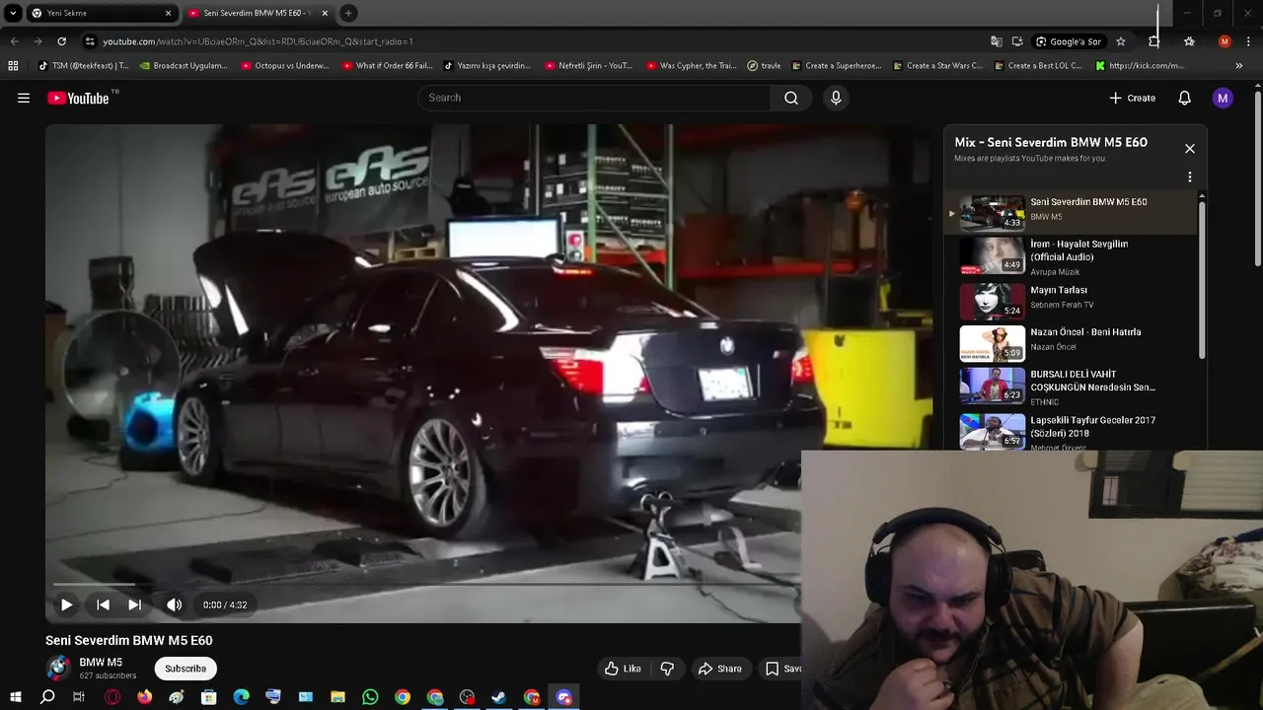Open the Broadcast Uygulam bookmark
This screenshot has height=710, width=1263.
tap(184, 66)
